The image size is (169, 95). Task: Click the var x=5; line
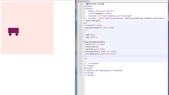click(91, 35)
